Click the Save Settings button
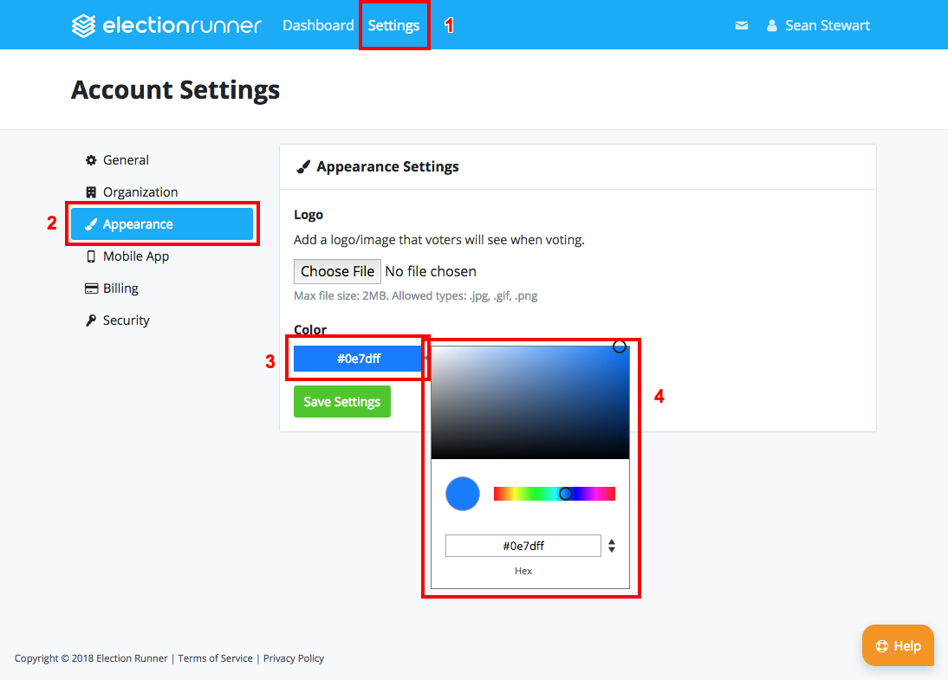This screenshot has width=948, height=680. click(x=341, y=401)
